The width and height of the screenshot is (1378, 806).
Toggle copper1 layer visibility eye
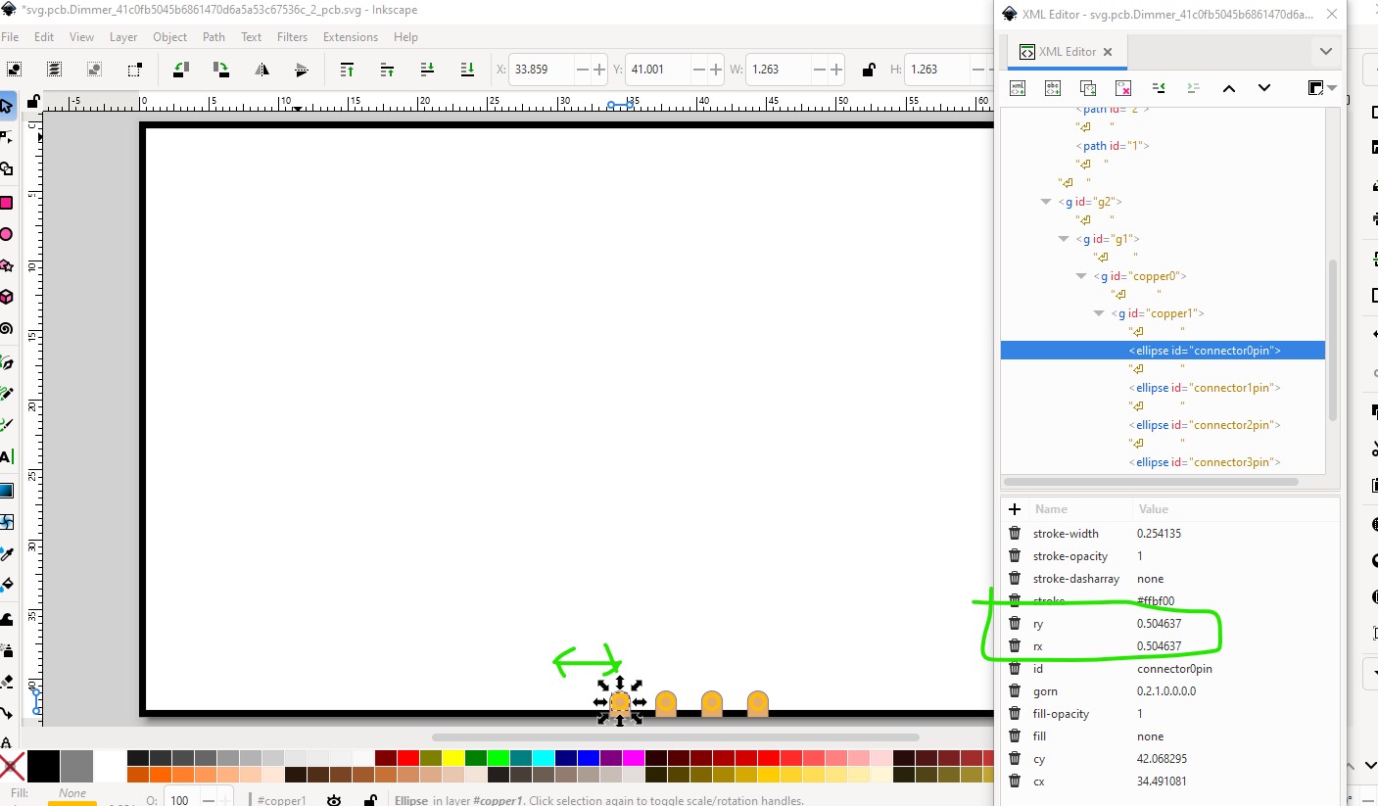tap(334, 800)
